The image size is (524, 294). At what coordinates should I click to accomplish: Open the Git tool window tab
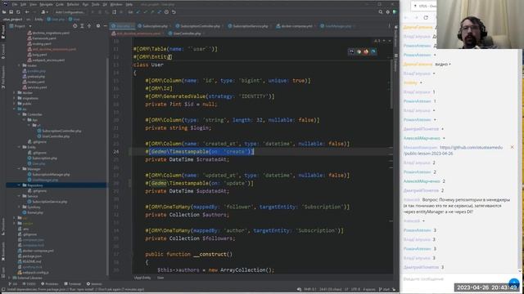coord(13,284)
